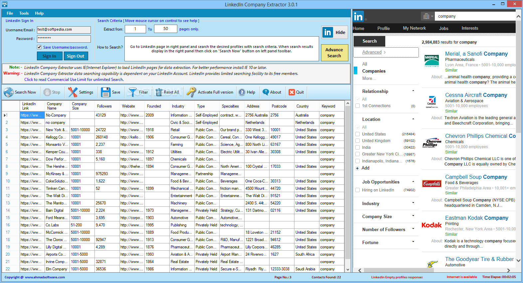Click the plus icon next to Add location
Image resolution: width=523 pixels, height=283 pixels.
[x=357, y=168]
